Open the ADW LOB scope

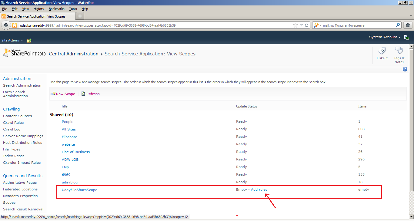(x=70, y=160)
